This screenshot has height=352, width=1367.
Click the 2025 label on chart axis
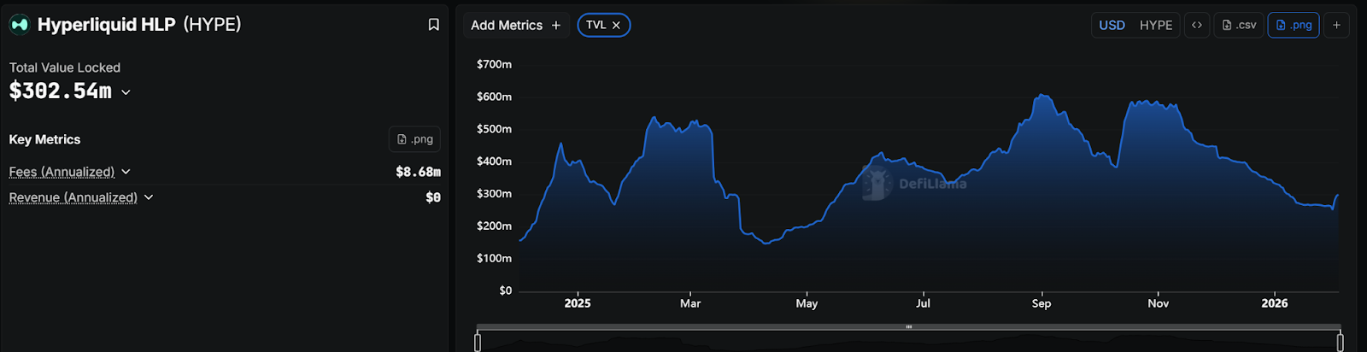click(x=578, y=303)
